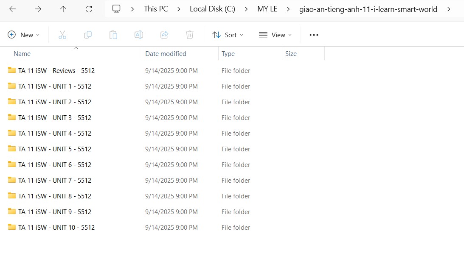Open the View layout dropdown
Viewport: 464px width, 259px height.
point(275,35)
